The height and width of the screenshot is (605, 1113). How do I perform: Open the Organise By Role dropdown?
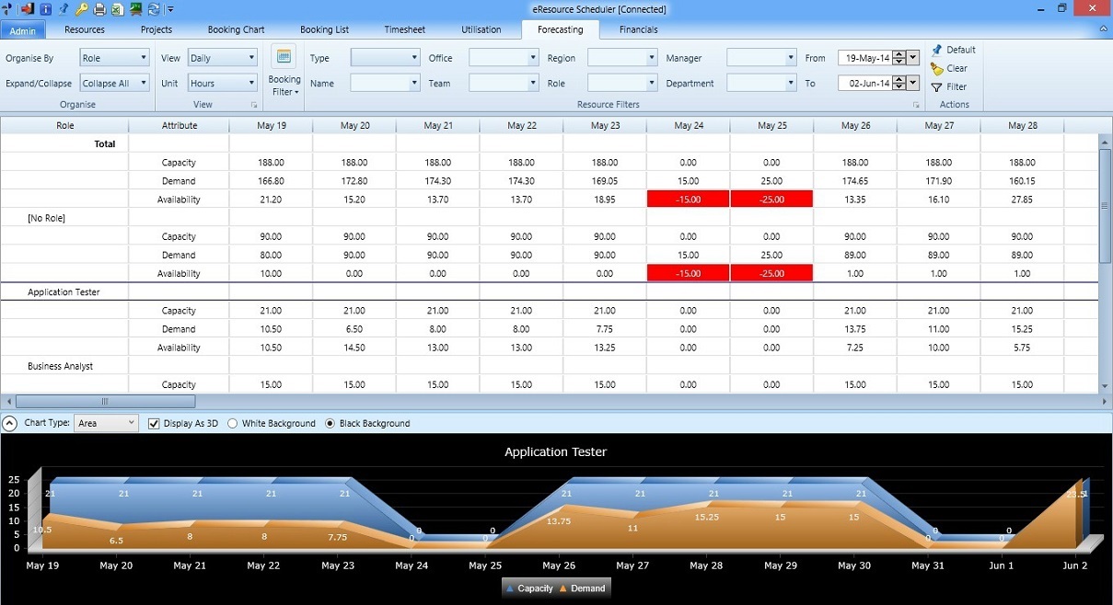(x=114, y=58)
